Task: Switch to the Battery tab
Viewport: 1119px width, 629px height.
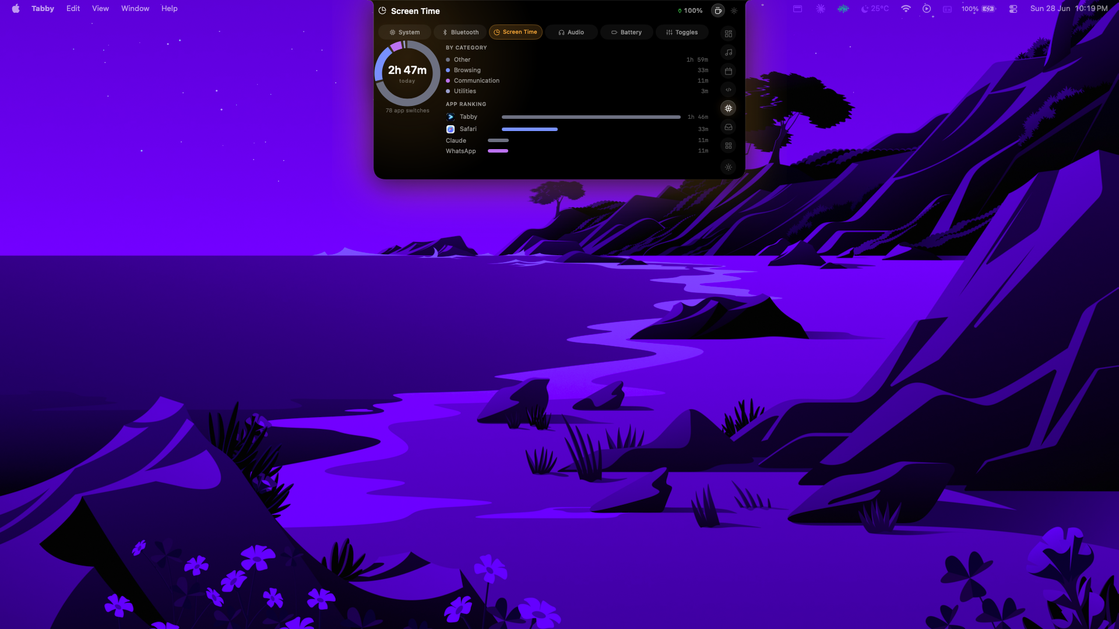Action: pos(627,33)
